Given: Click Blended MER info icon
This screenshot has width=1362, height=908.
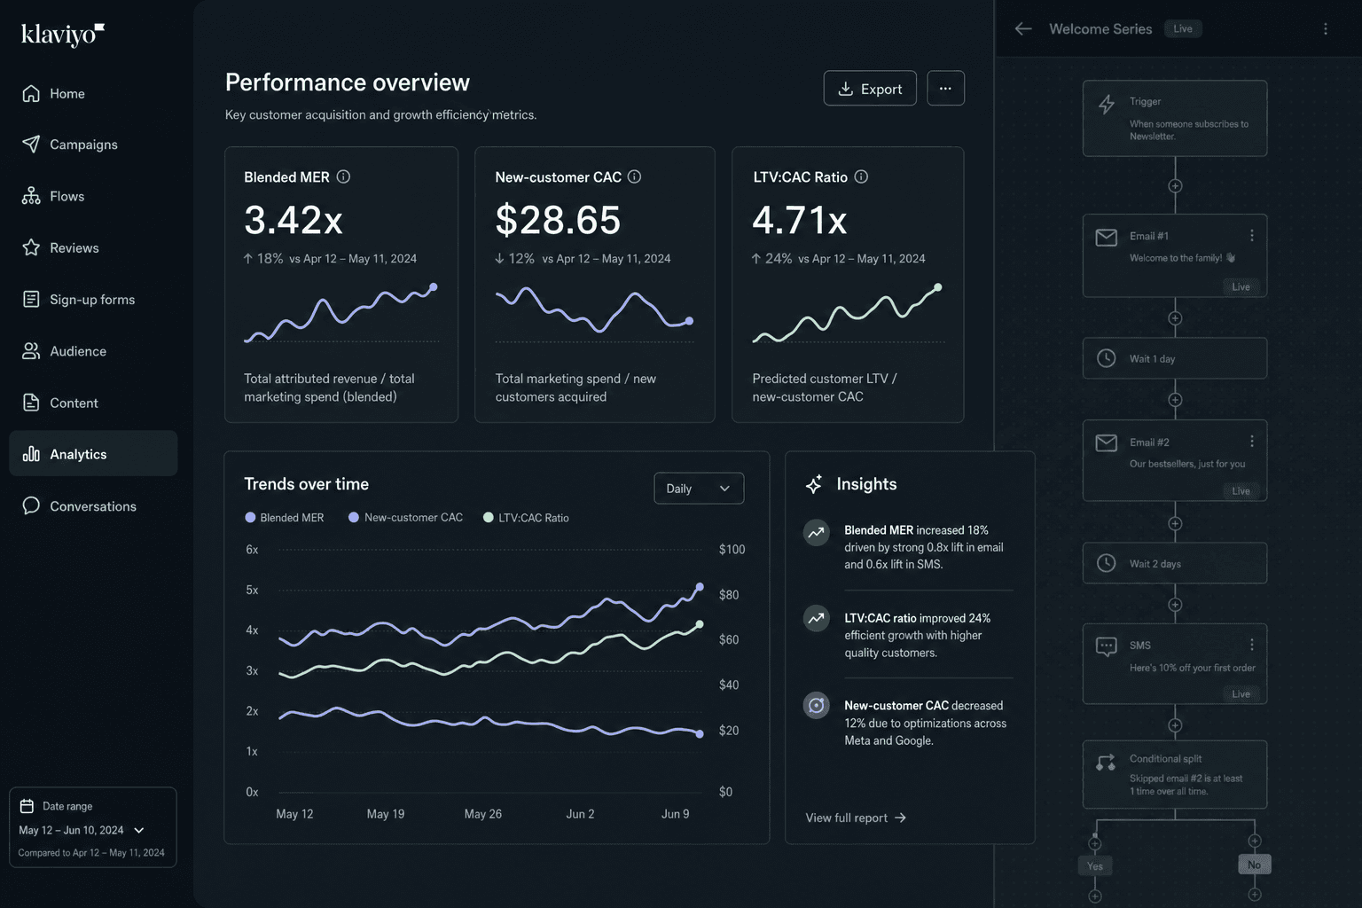Looking at the screenshot, I should [x=343, y=176].
